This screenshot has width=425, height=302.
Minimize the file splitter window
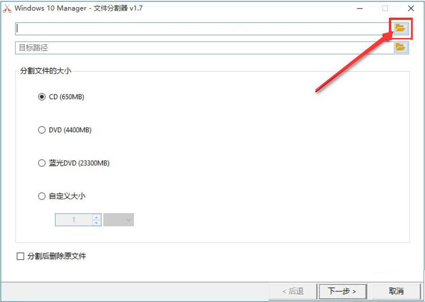click(x=360, y=9)
